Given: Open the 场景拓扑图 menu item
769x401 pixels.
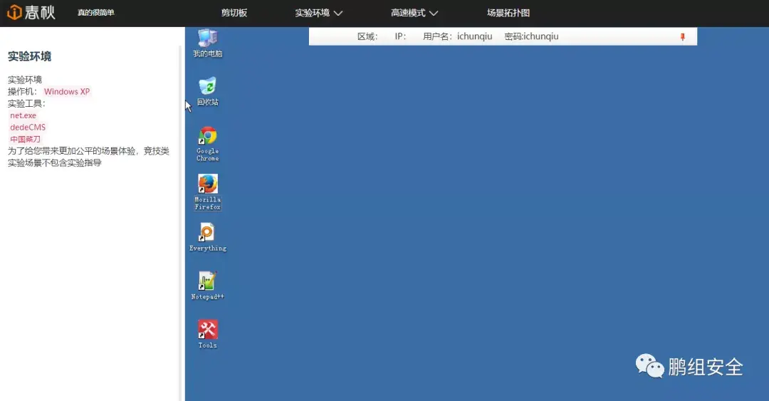Looking at the screenshot, I should 508,13.
